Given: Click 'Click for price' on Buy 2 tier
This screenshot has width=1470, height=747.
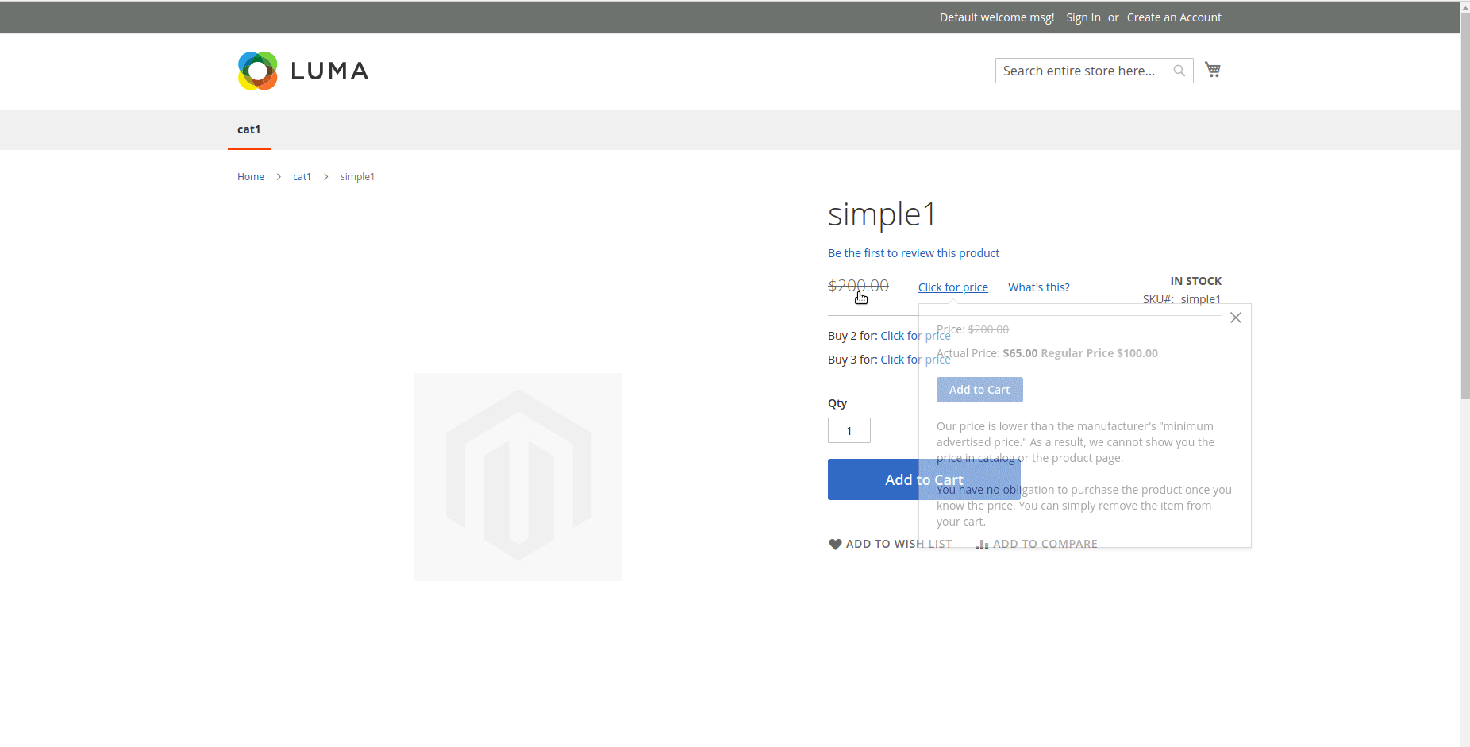Looking at the screenshot, I should 915,336.
